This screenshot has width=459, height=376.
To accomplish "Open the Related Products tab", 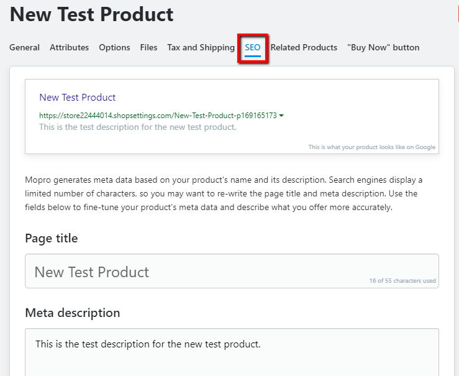I will (x=304, y=47).
